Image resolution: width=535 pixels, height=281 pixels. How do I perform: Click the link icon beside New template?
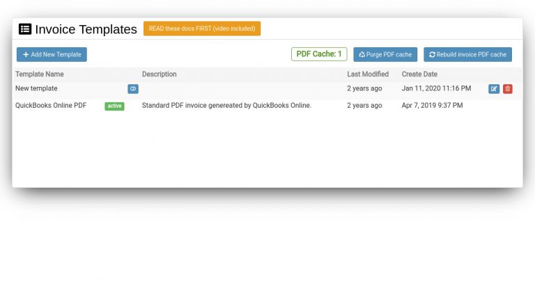(x=133, y=89)
